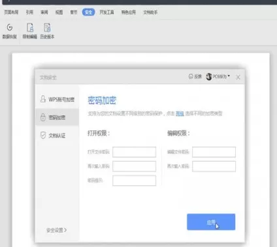Screen dimensions: 277x247
Task: Open 安全设置 at dialog bottom left
Action: pyautogui.click(x=57, y=230)
